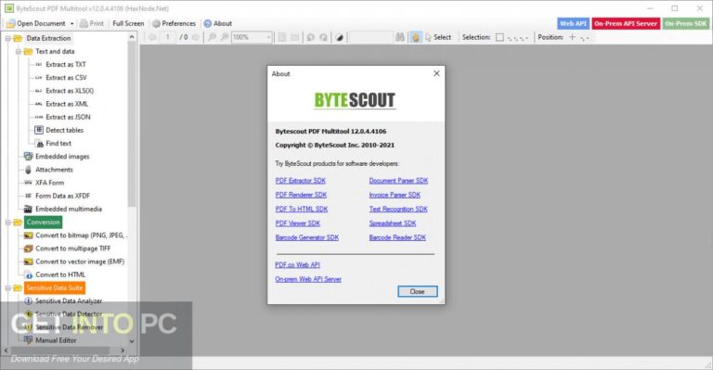Select the Conversion green label
Viewport: 713px width, 370px height.
pyautogui.click(x=44, y=223)
